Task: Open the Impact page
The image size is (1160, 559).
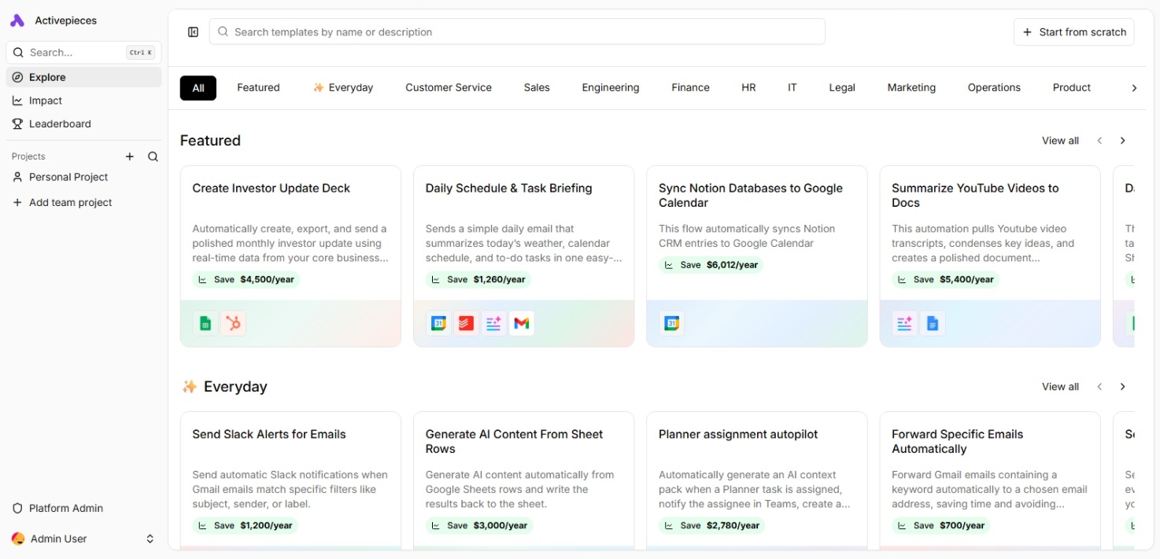Action: 83,101
